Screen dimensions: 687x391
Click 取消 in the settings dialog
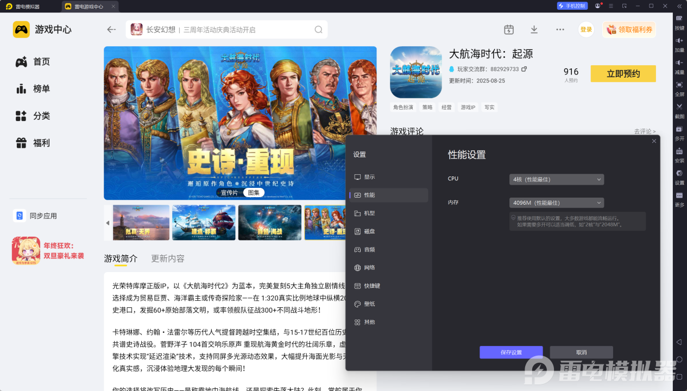(581, 352)
